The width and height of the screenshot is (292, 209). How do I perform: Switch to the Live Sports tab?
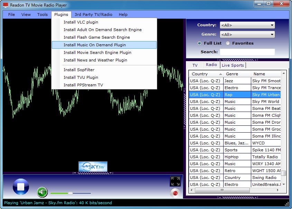coord(233,65)
